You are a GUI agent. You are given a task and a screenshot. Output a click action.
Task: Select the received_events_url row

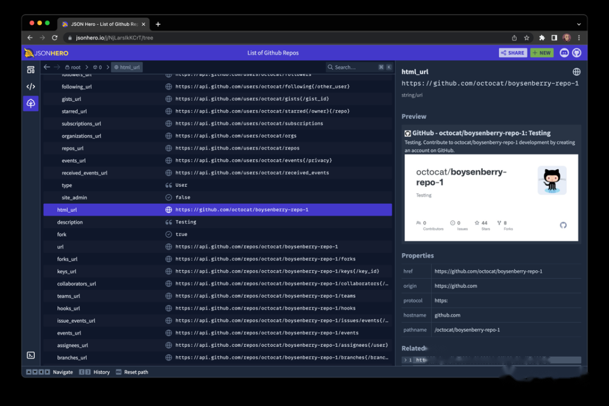tap(218, 173)
